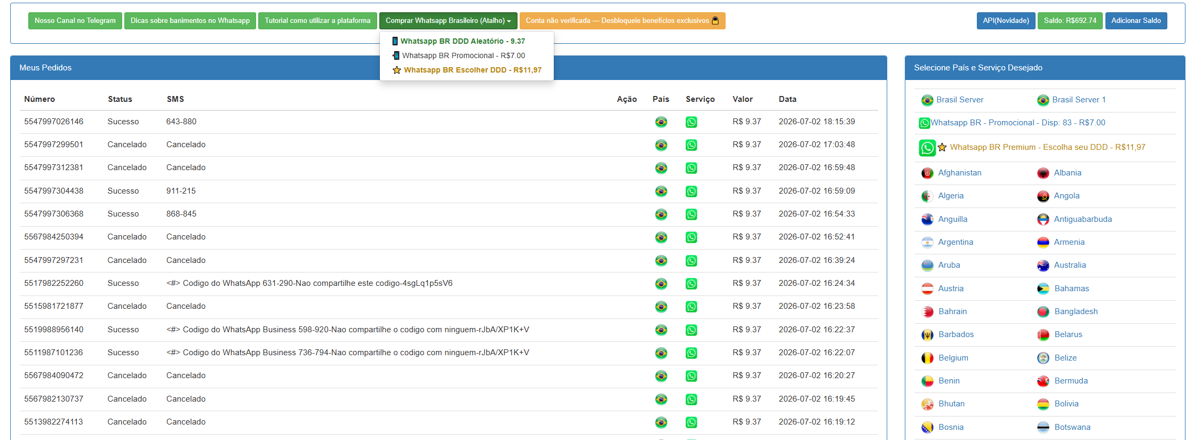Click Cancelado status for 5547997312381
Image resolution: width=1194 pixels, height=440 pixels.
127,167
